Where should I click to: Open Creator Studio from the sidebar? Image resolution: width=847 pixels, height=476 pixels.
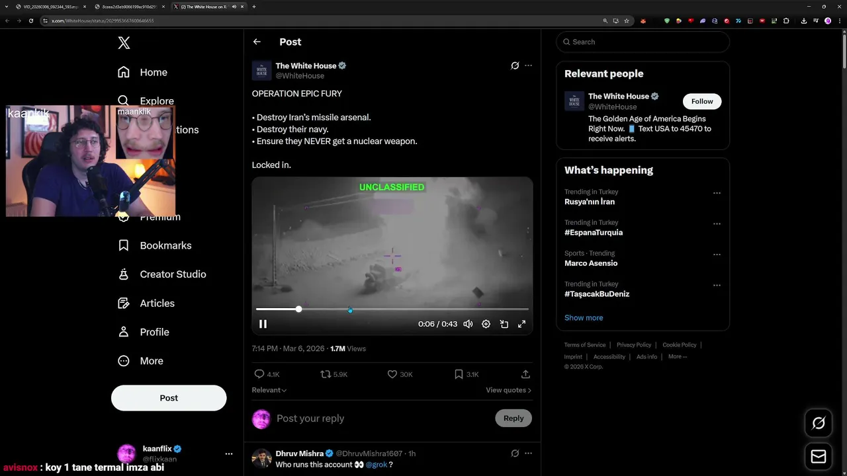point(161,274)
